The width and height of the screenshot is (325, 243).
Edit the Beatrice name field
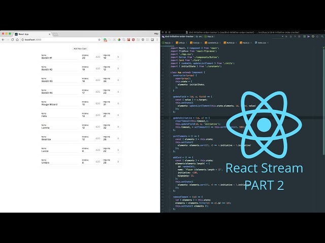tap(60, 139)
